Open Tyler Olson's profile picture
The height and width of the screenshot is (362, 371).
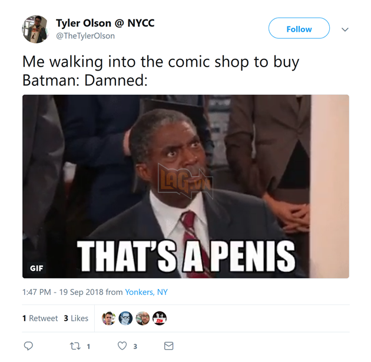[x=35, y=29]
